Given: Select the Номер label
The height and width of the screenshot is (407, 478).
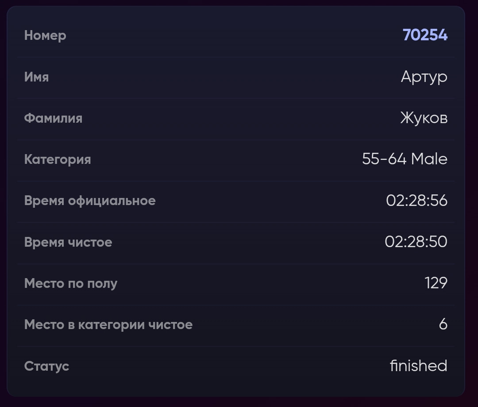Looking at the screenshot, I should coord(45,36).
